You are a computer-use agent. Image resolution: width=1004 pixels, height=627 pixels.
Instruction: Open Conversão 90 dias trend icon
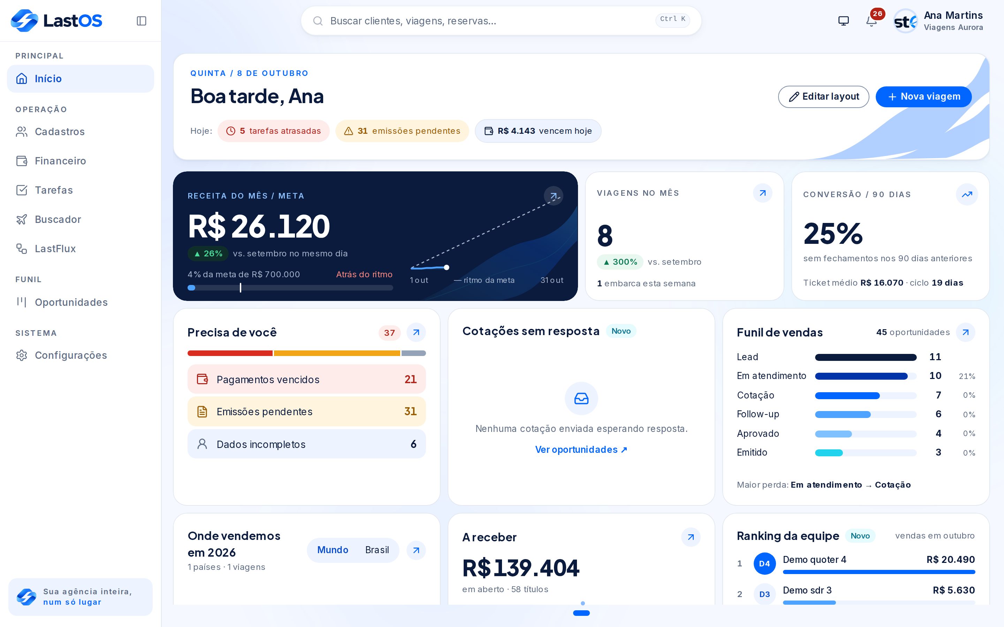pyautogui.click(x=967, y=194)
